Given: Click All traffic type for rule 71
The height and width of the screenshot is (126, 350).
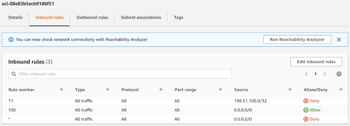Looking at the screenshot, I should coord(84,101).
